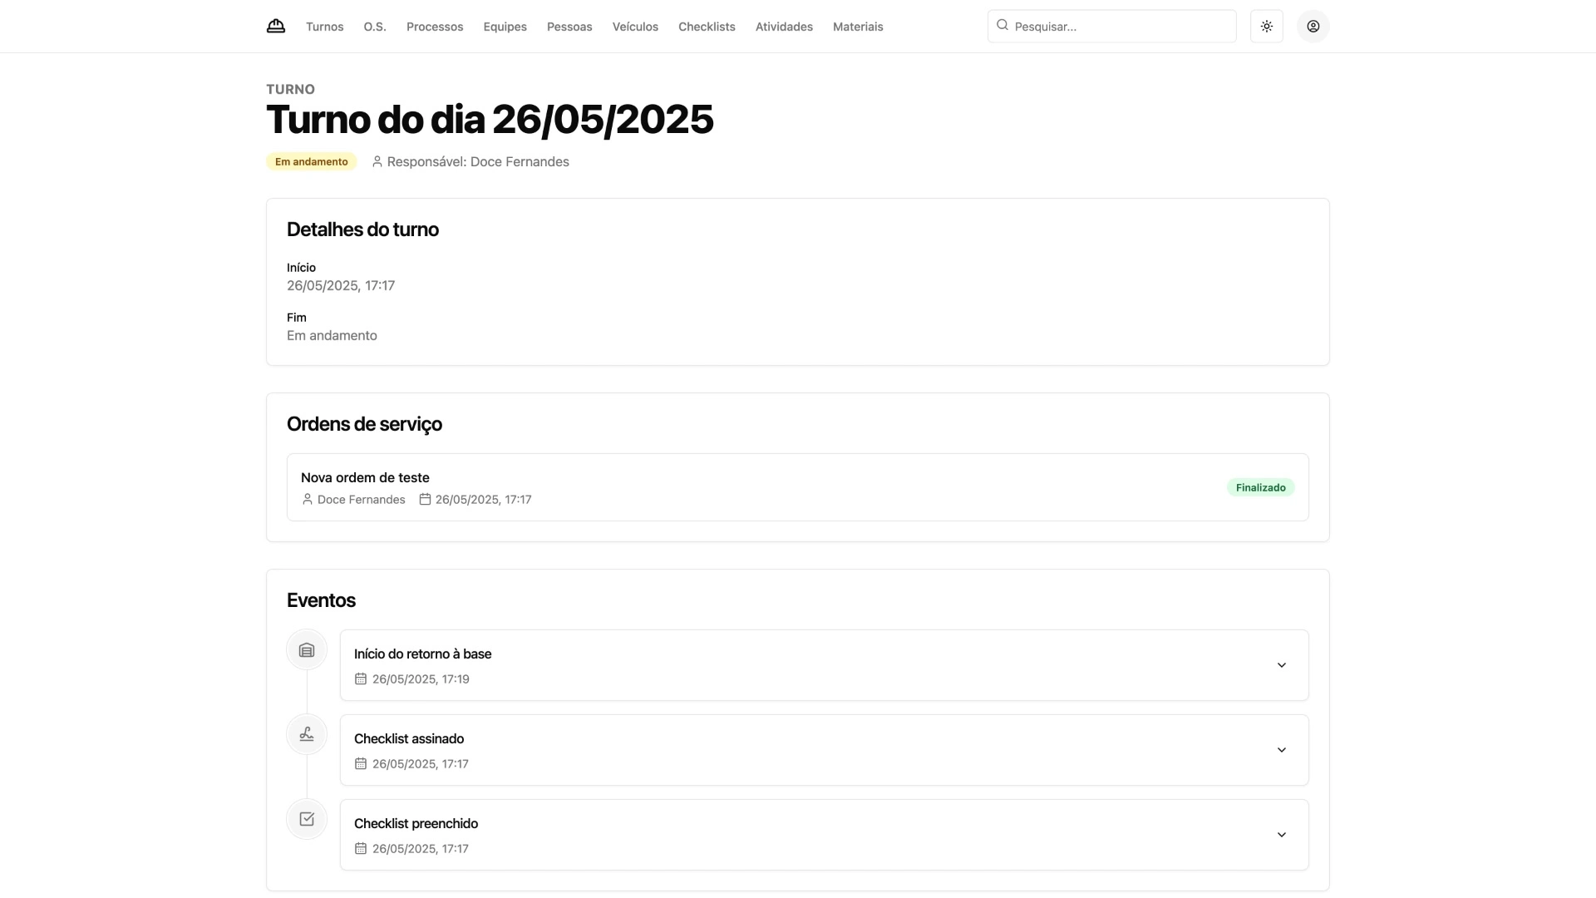The height and width of the screenshot is (898, 1596).
Task: Click the calendar icon in the service order row
Action: [x=425, y=500]
